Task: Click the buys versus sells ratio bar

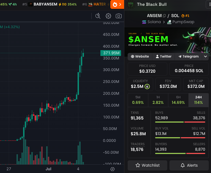Action: pos(180,122)
